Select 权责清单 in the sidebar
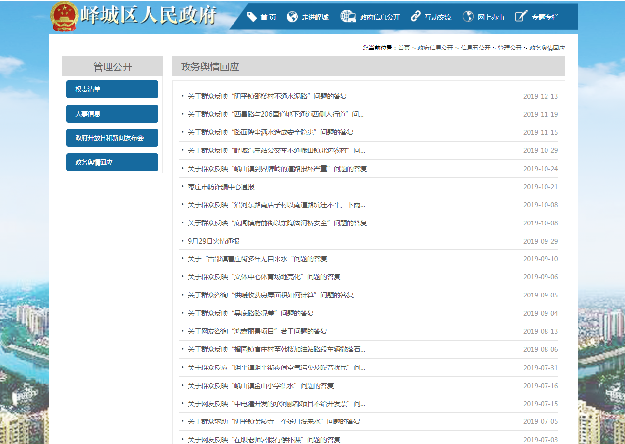 click(112, 89)
